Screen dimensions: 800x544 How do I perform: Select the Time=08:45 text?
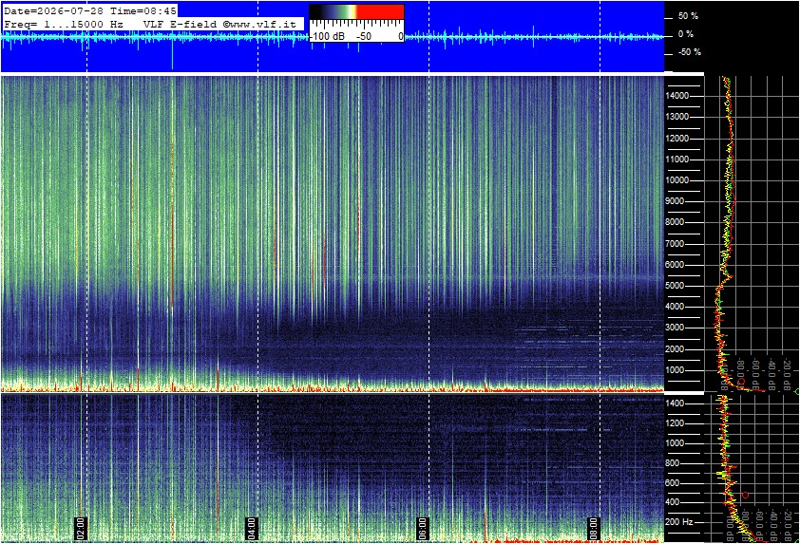pos(143,10)
